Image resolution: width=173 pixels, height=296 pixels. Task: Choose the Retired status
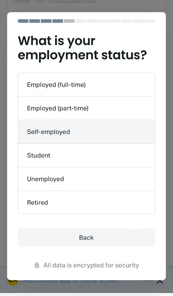pos(86,202)
